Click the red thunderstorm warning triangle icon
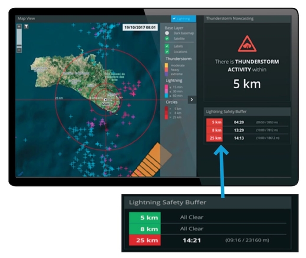This screenshot has height=258, width=306. (247, 44)
